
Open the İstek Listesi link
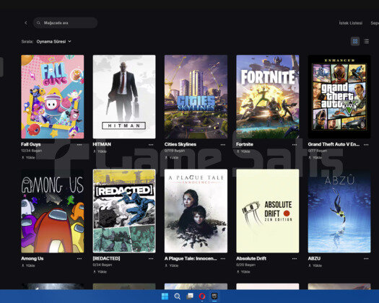350,23
